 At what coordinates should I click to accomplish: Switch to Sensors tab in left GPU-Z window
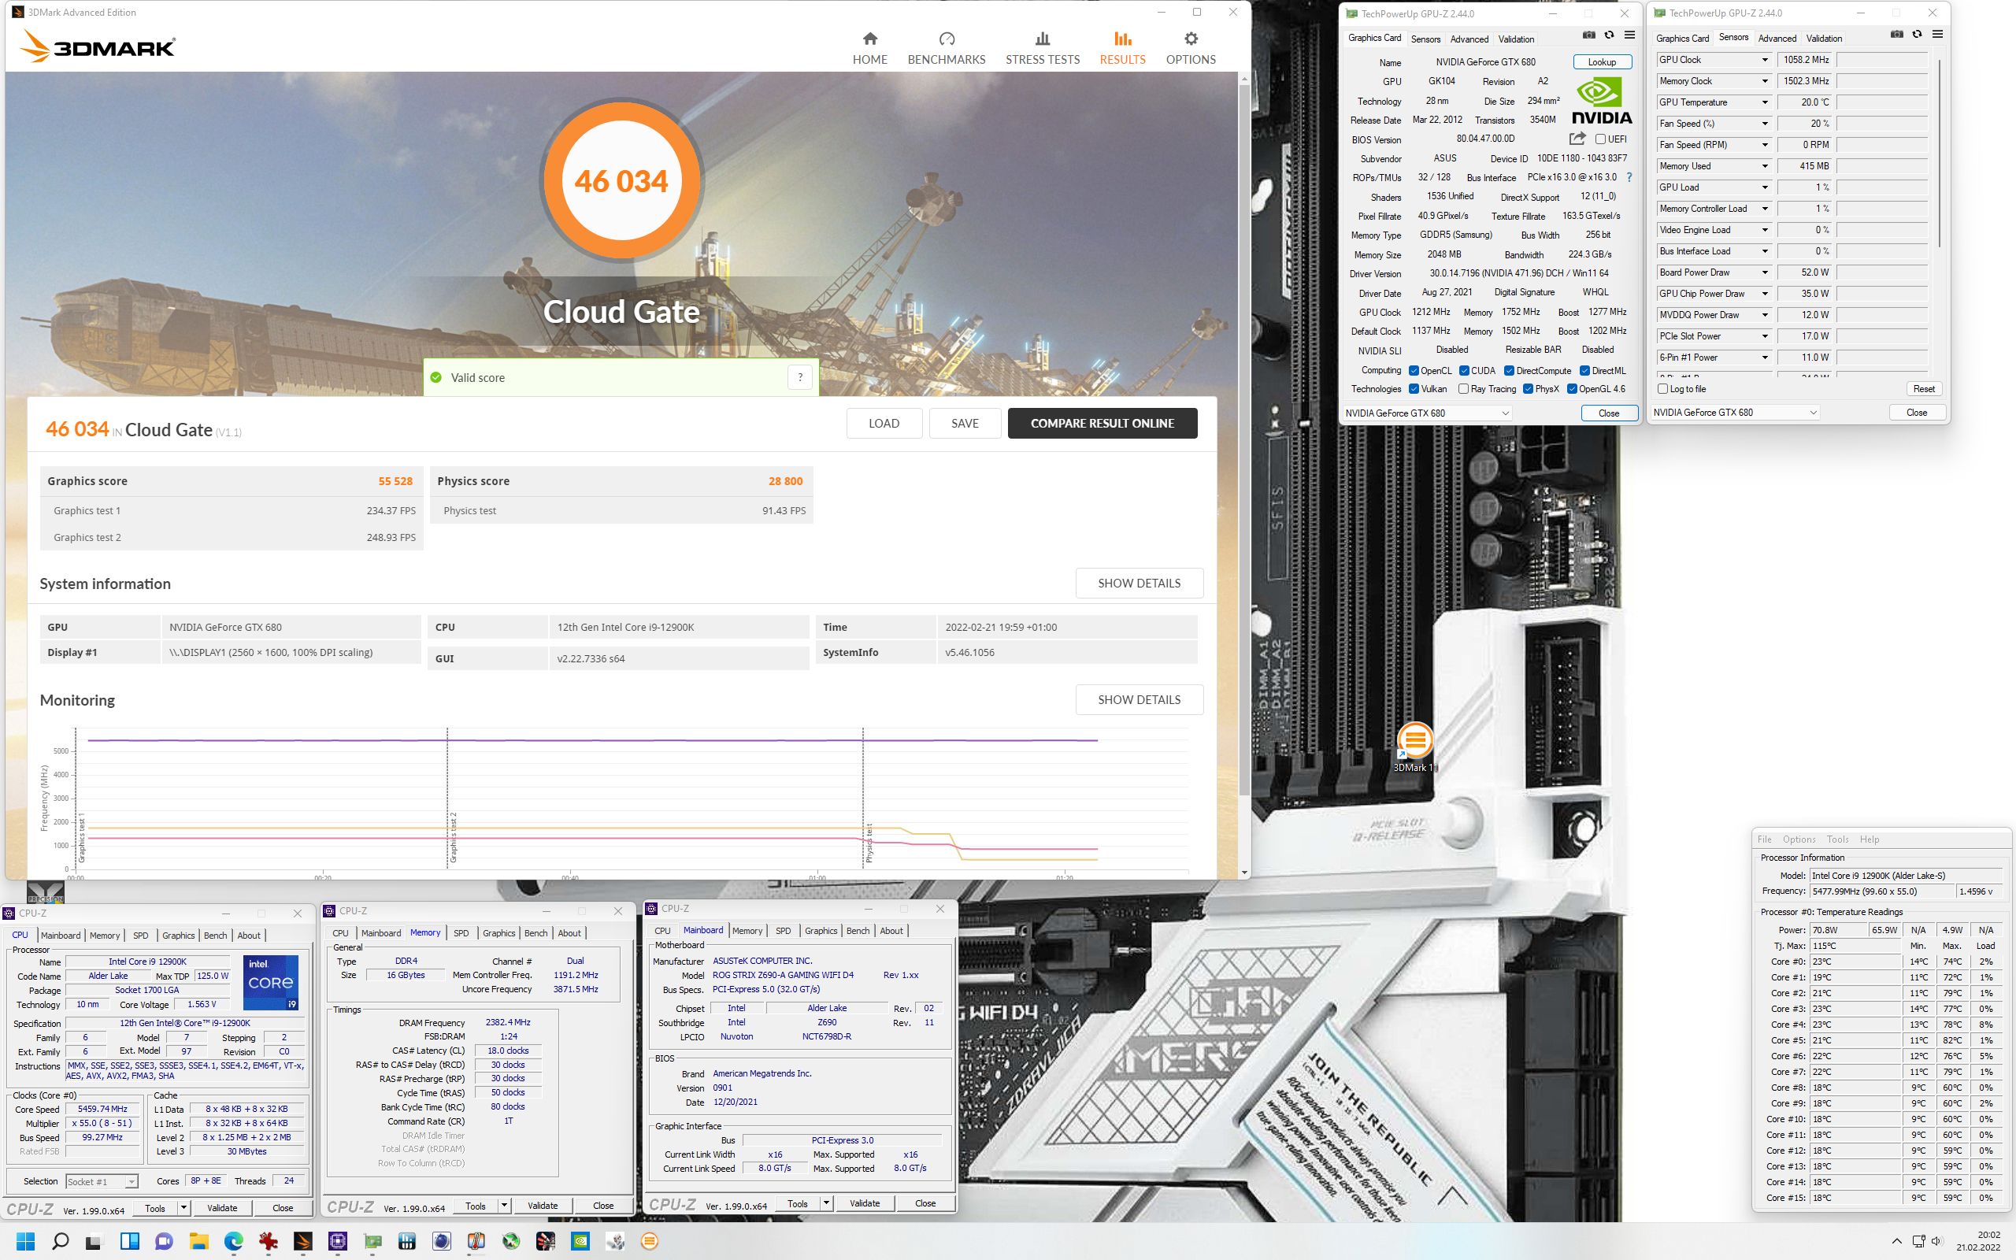point(1425,39)
